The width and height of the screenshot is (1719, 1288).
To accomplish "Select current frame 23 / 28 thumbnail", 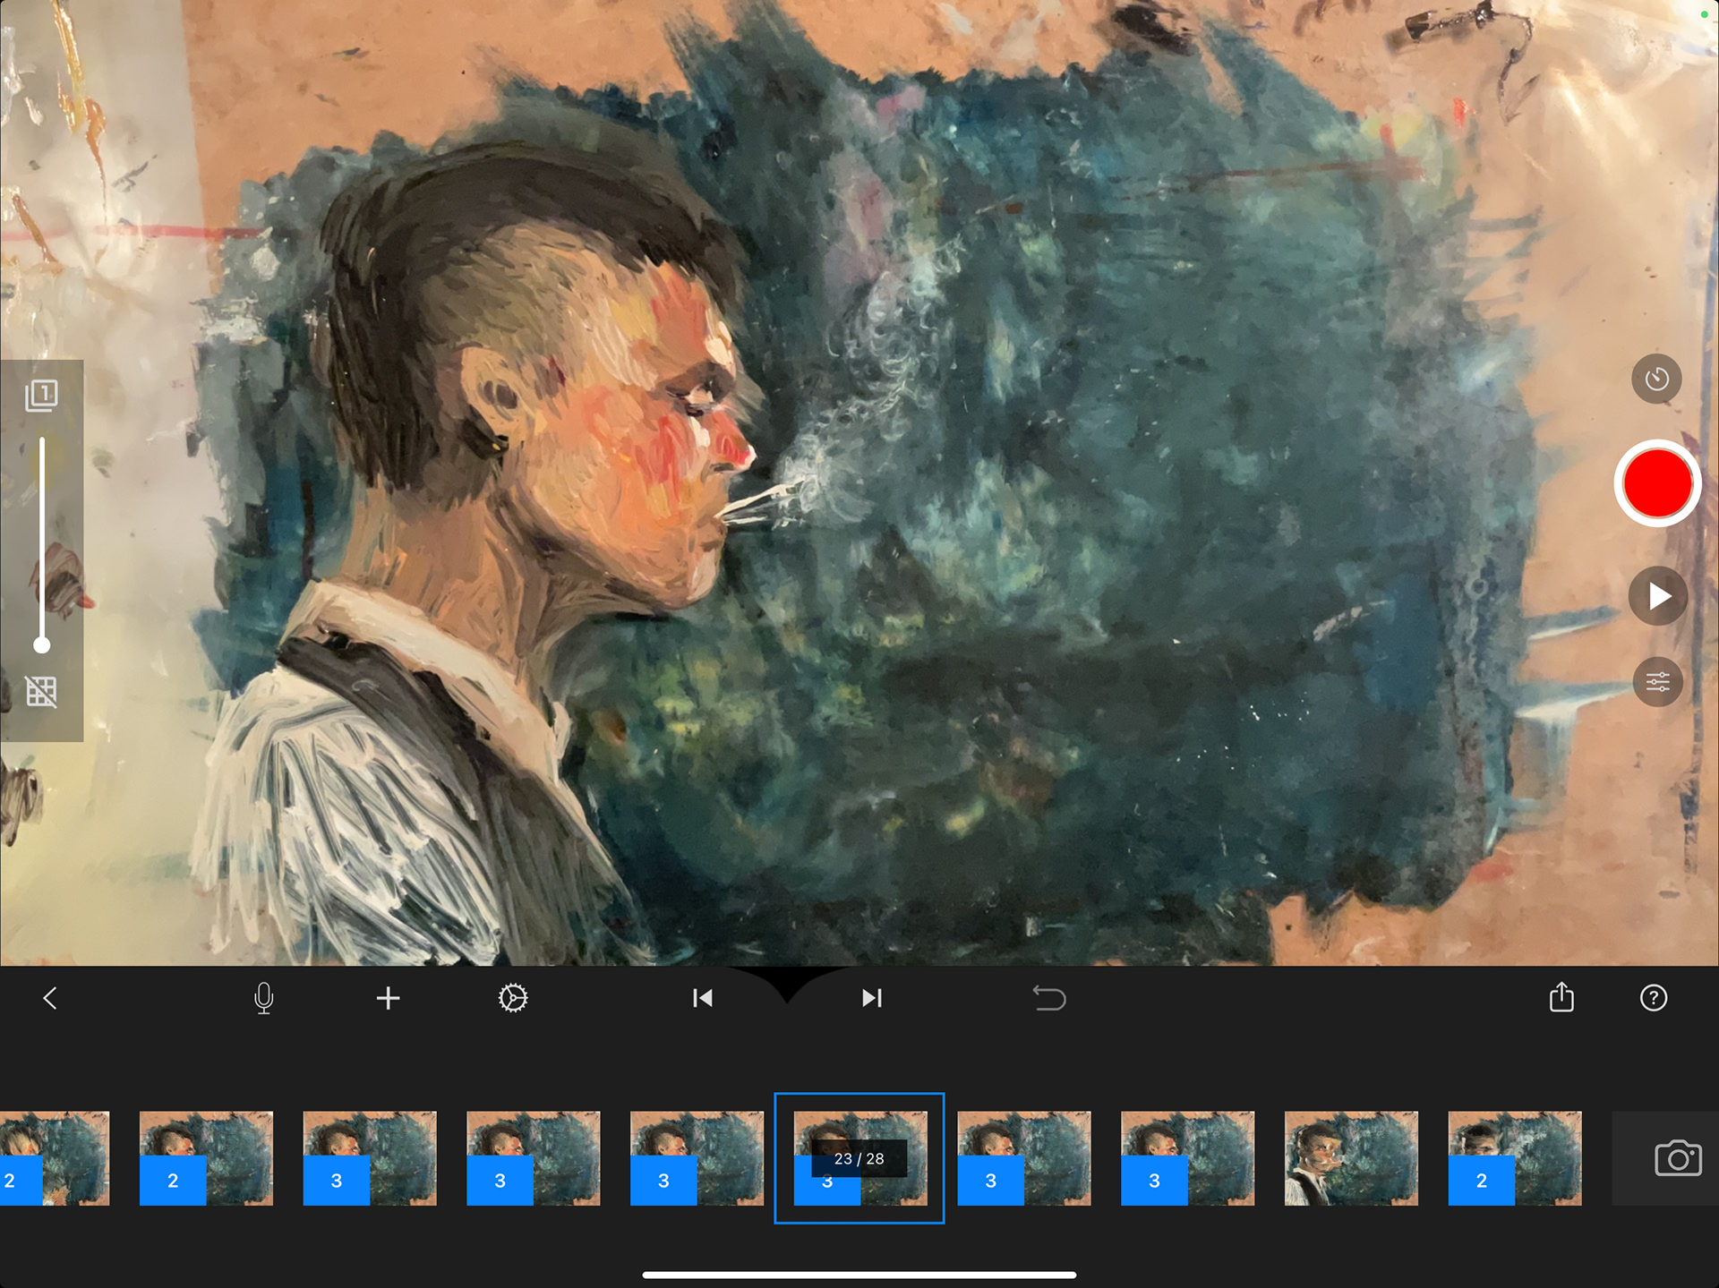I will tap(859, 1158).
